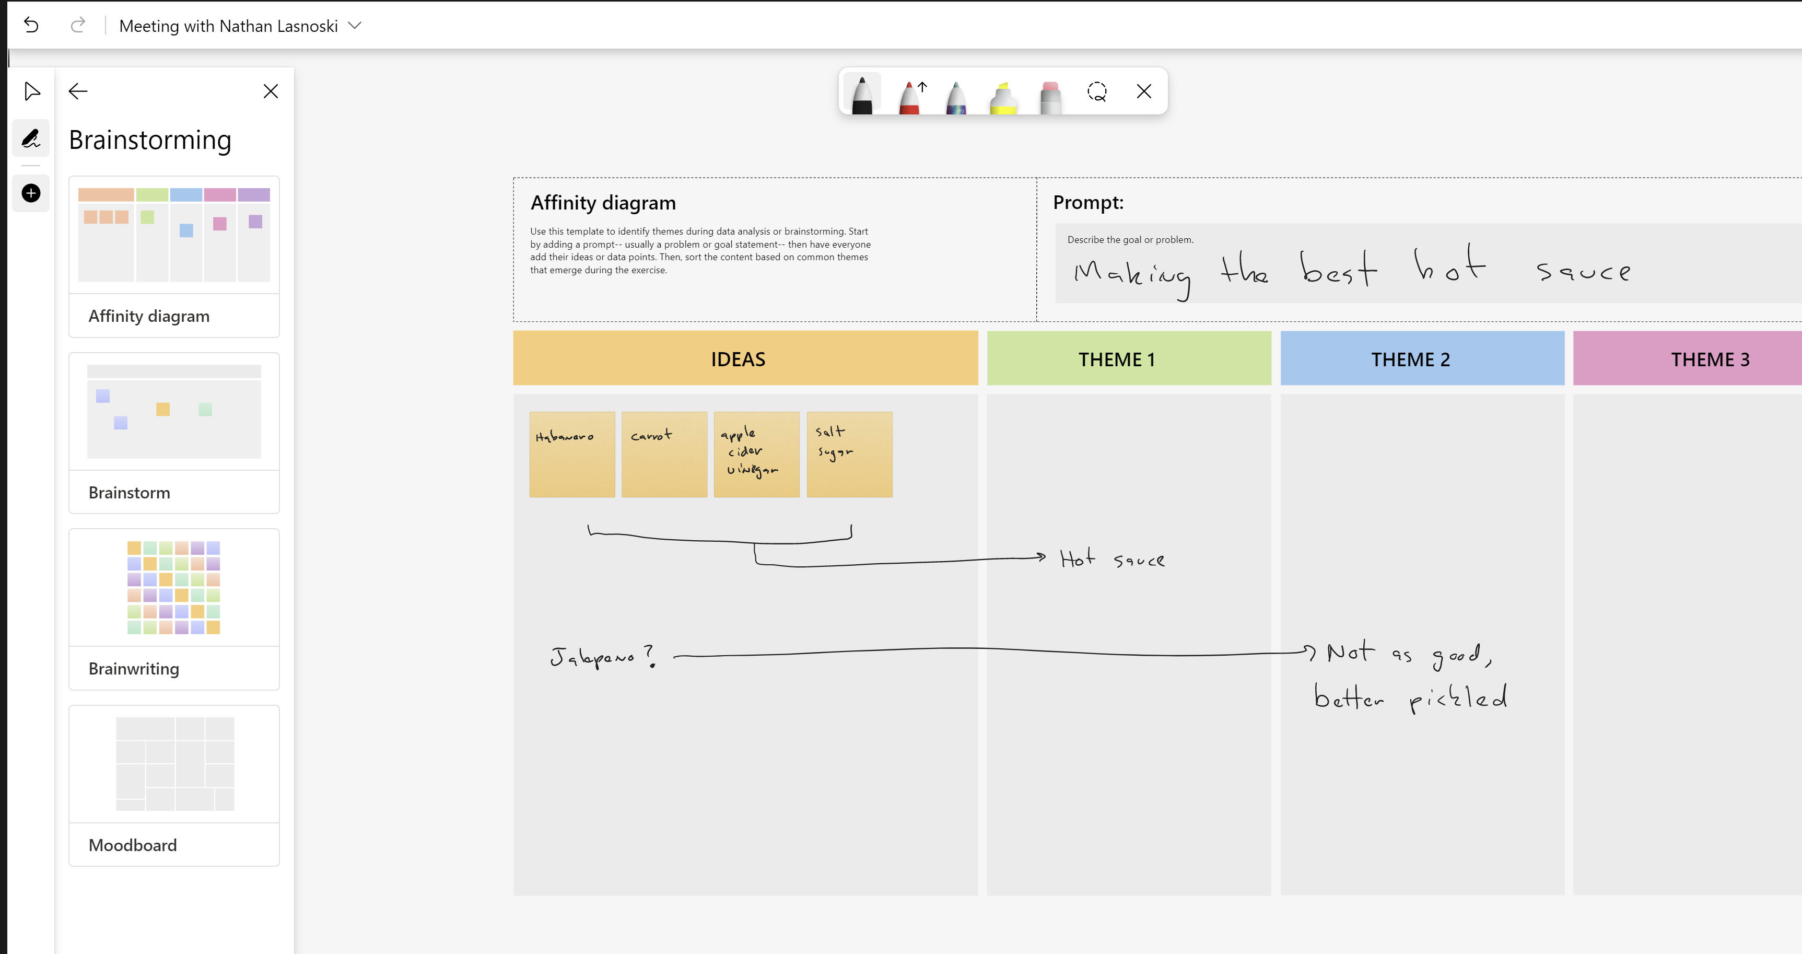The image size is (1802, 954).
Task: Go back from the Brainstorming panel
Action: coord(78,91)
